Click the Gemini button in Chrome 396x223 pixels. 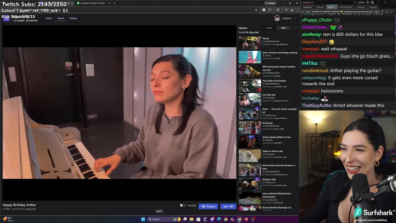(270, 3)
